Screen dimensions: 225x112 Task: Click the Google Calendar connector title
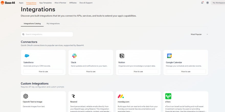click(174, 63)
